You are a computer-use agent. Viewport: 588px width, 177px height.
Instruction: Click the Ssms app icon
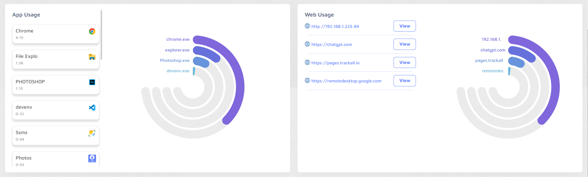[x=92, y=133]
